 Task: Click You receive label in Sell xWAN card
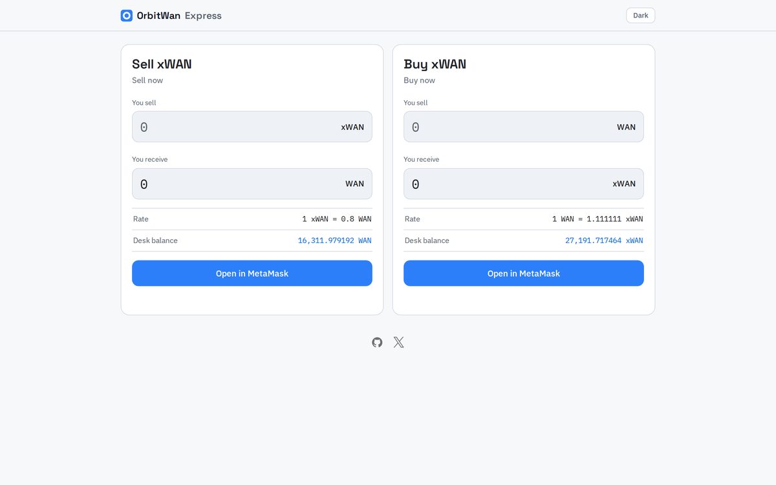150,160
